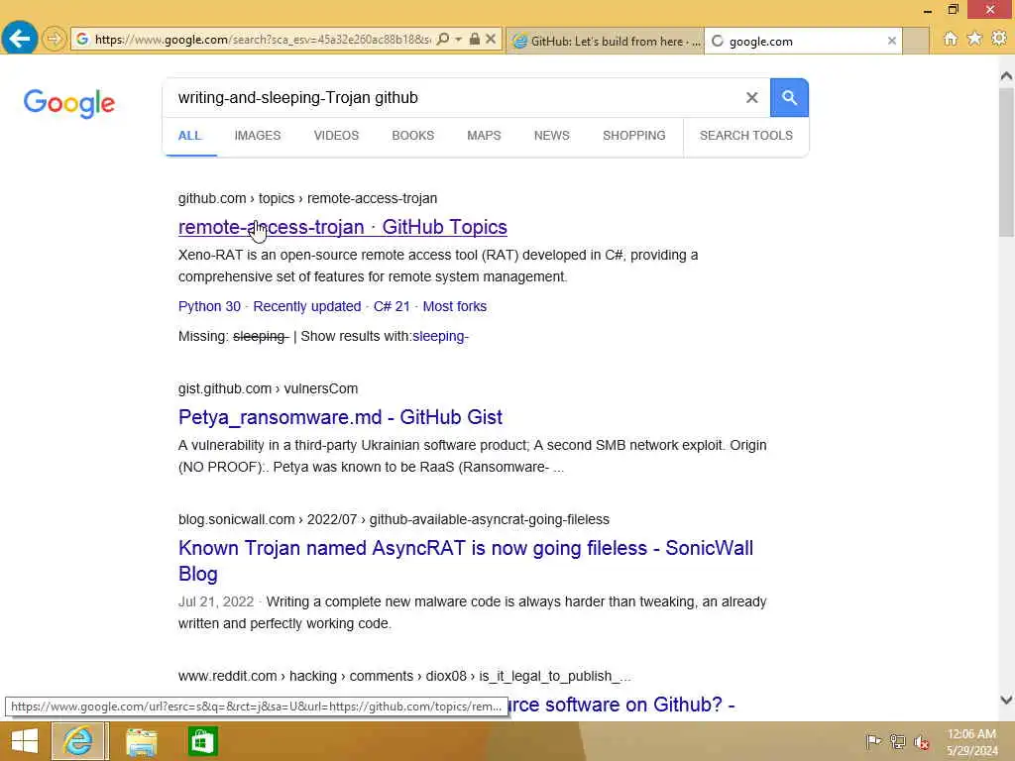Open the address bar dropdown arrow
Screen dimensions: 1015x761
[458, 40]
